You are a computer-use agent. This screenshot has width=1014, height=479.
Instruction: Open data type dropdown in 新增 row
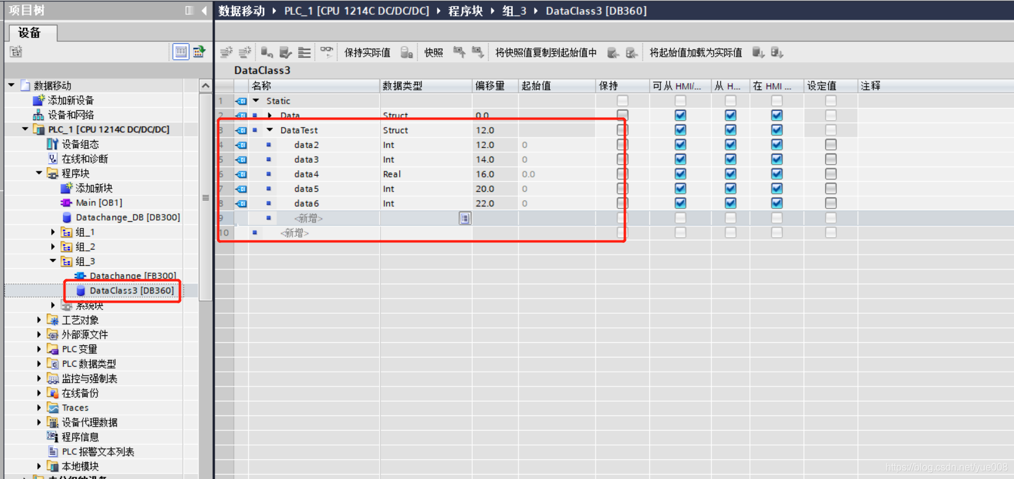coord(465,218)
